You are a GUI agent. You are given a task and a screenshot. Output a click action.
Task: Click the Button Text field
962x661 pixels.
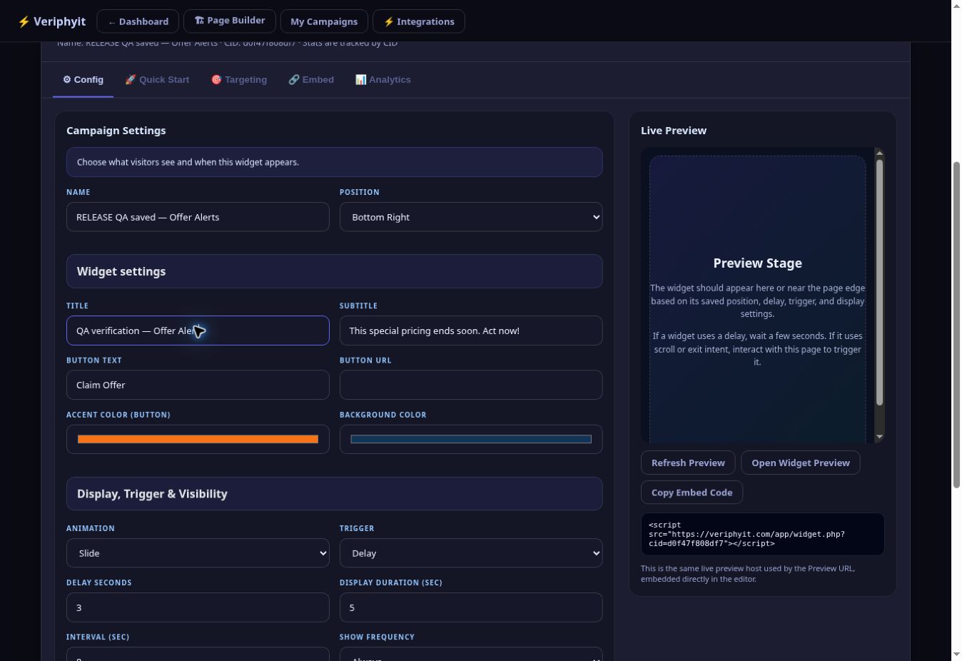tap(198, 385)
